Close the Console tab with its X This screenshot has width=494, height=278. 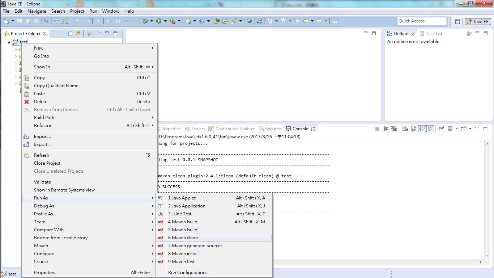click(313, 129)
